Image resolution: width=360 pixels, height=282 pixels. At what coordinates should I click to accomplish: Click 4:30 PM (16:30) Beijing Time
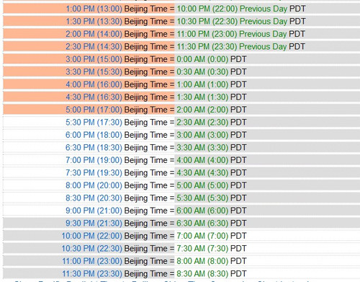pos(117,97)
